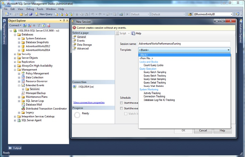245x157 pixels.
Task: Choose 'Activity Tracking' template
Action: coord(152,93)
